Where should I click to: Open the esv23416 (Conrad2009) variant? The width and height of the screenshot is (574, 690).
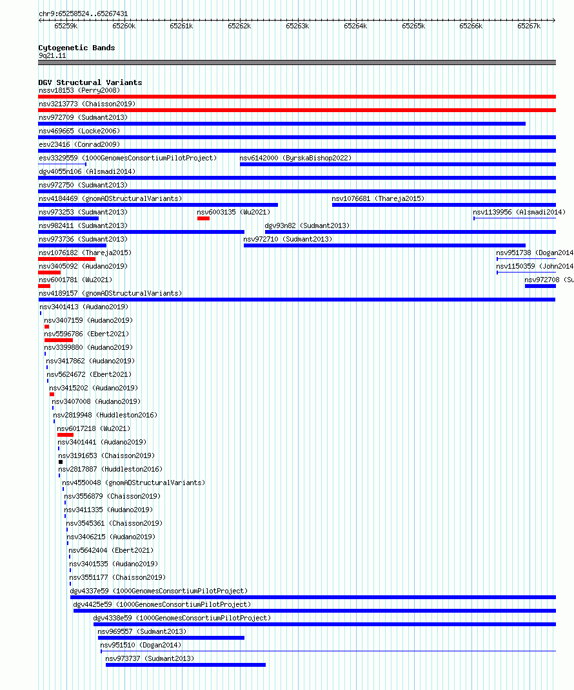79,145
